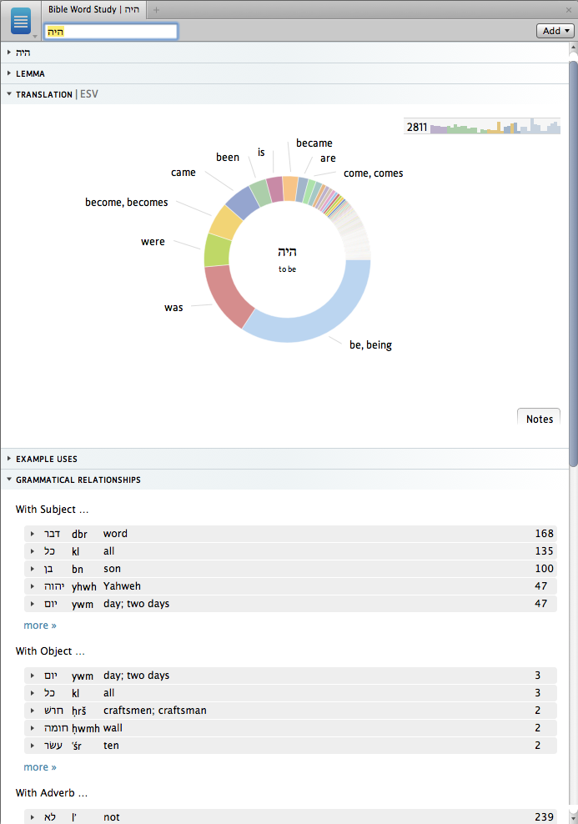The image size is (578, 824).
Task: Click the 168 count in word row
Action: (545, 534)
